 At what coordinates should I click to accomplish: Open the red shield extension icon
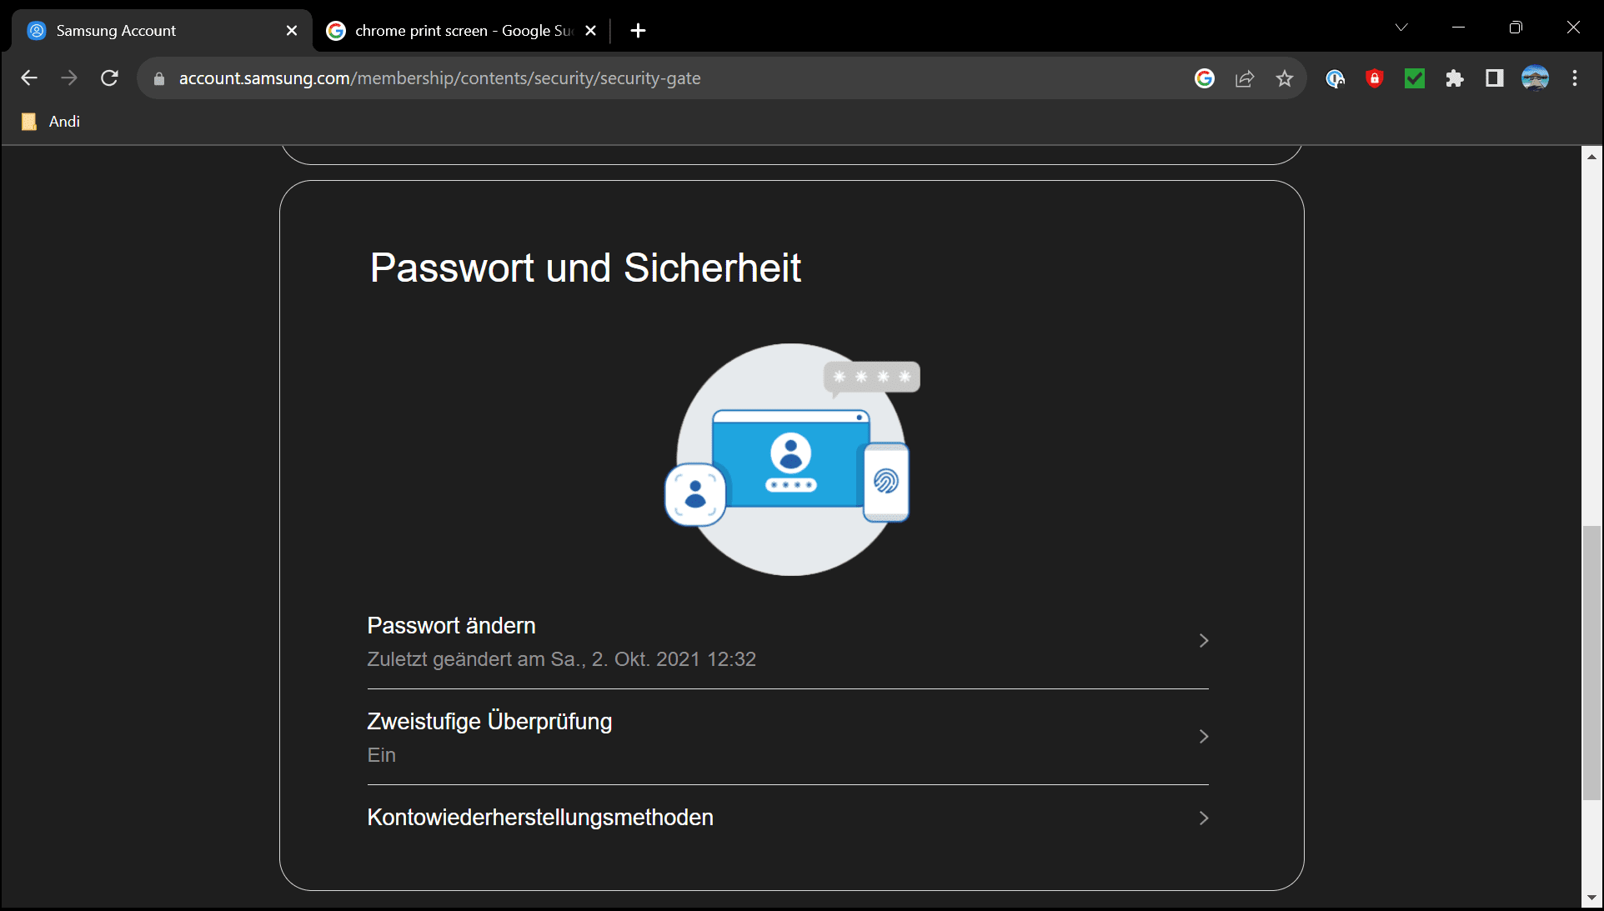[1375, 78]
